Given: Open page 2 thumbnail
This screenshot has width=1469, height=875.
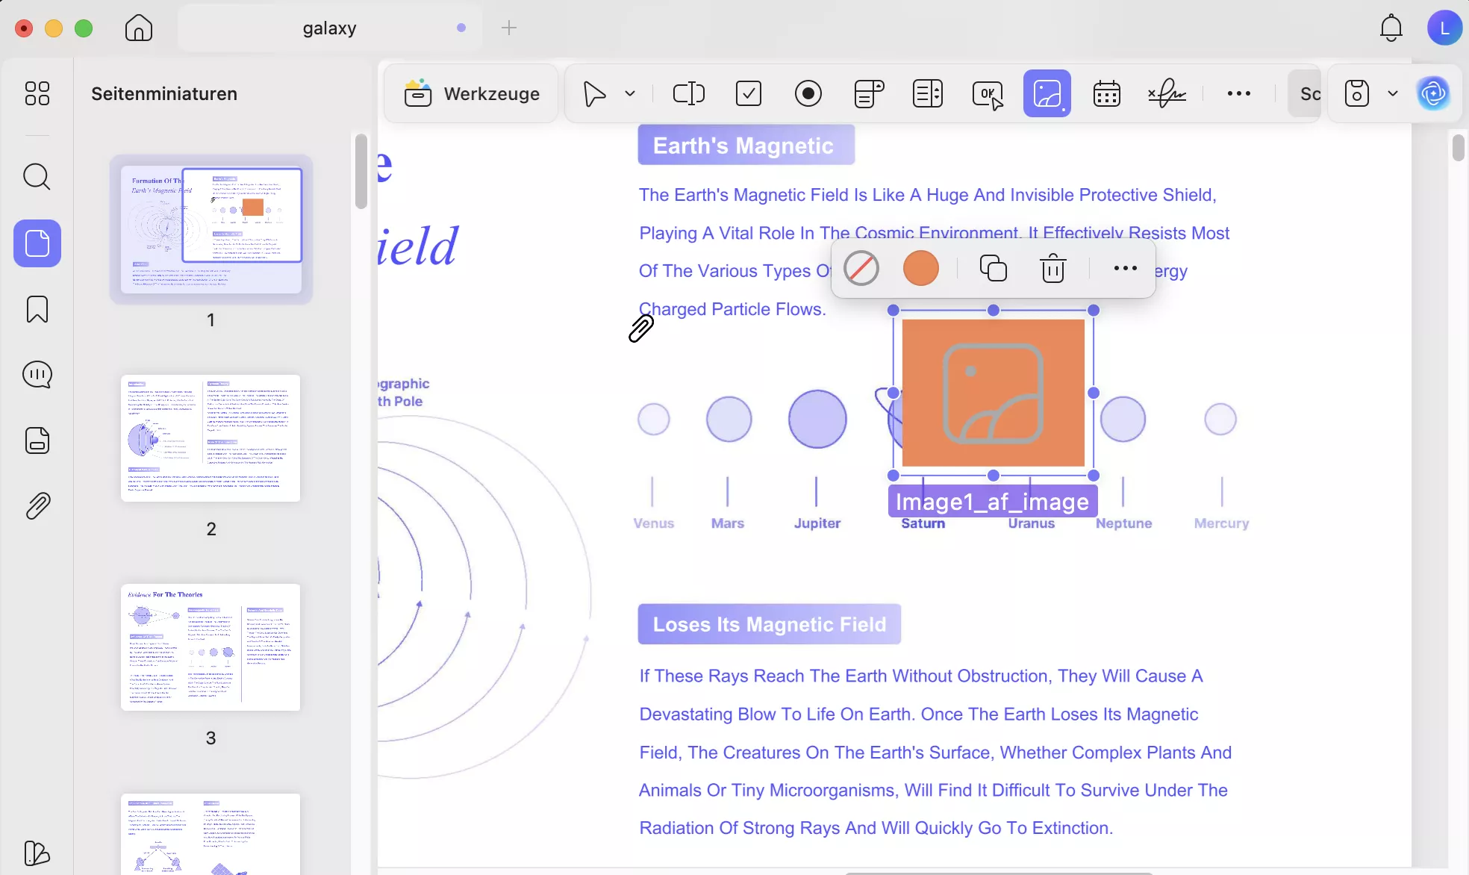Looking at the screenshot, I should click(210, 438).
